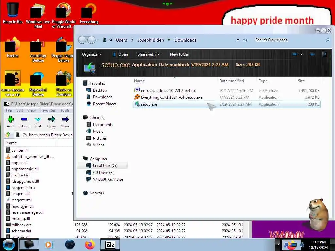Click Open in Explorer toolbar
The width and height of the screenshot is (335, 251).
[x=120, y=54]
